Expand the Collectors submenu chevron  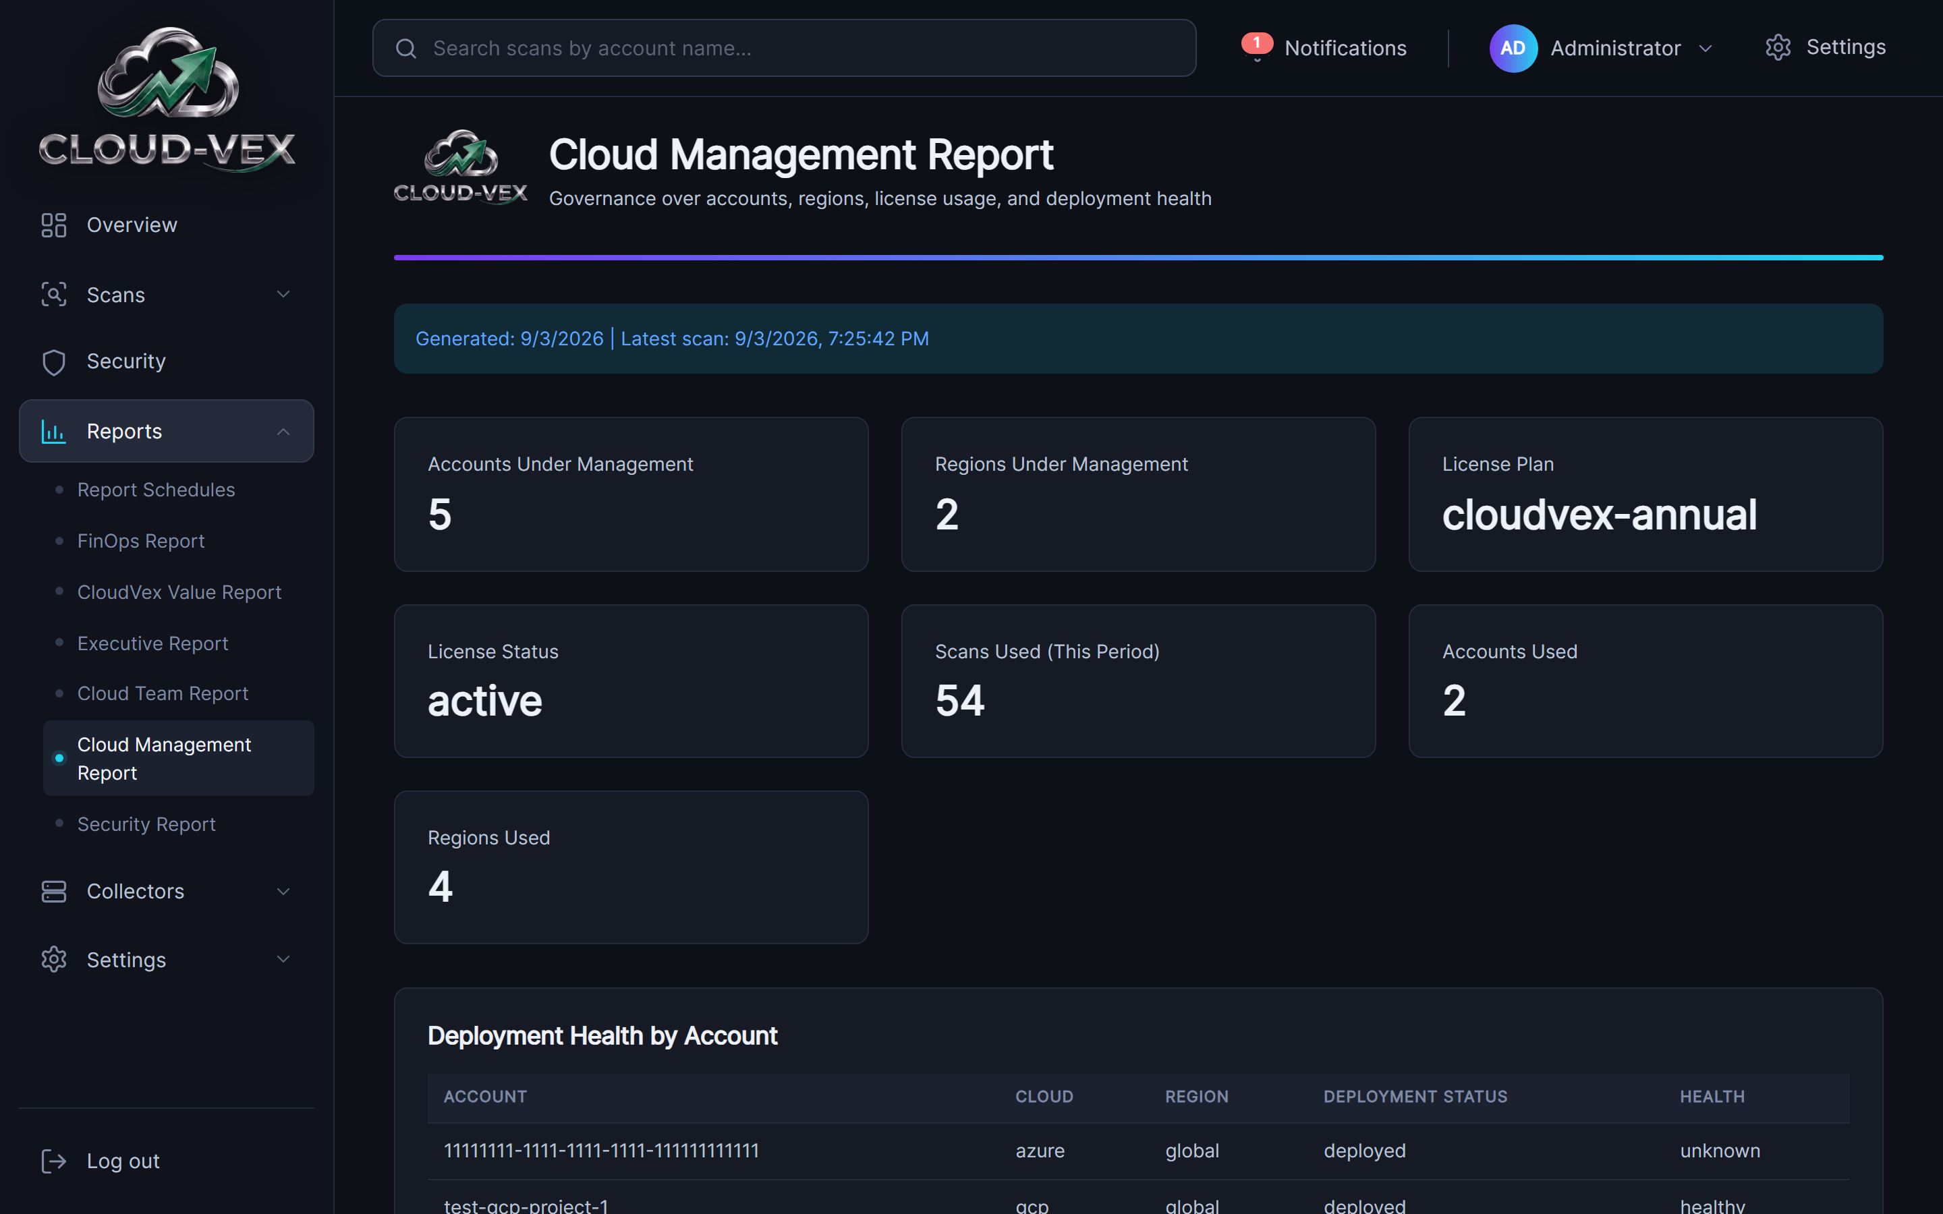283,891
